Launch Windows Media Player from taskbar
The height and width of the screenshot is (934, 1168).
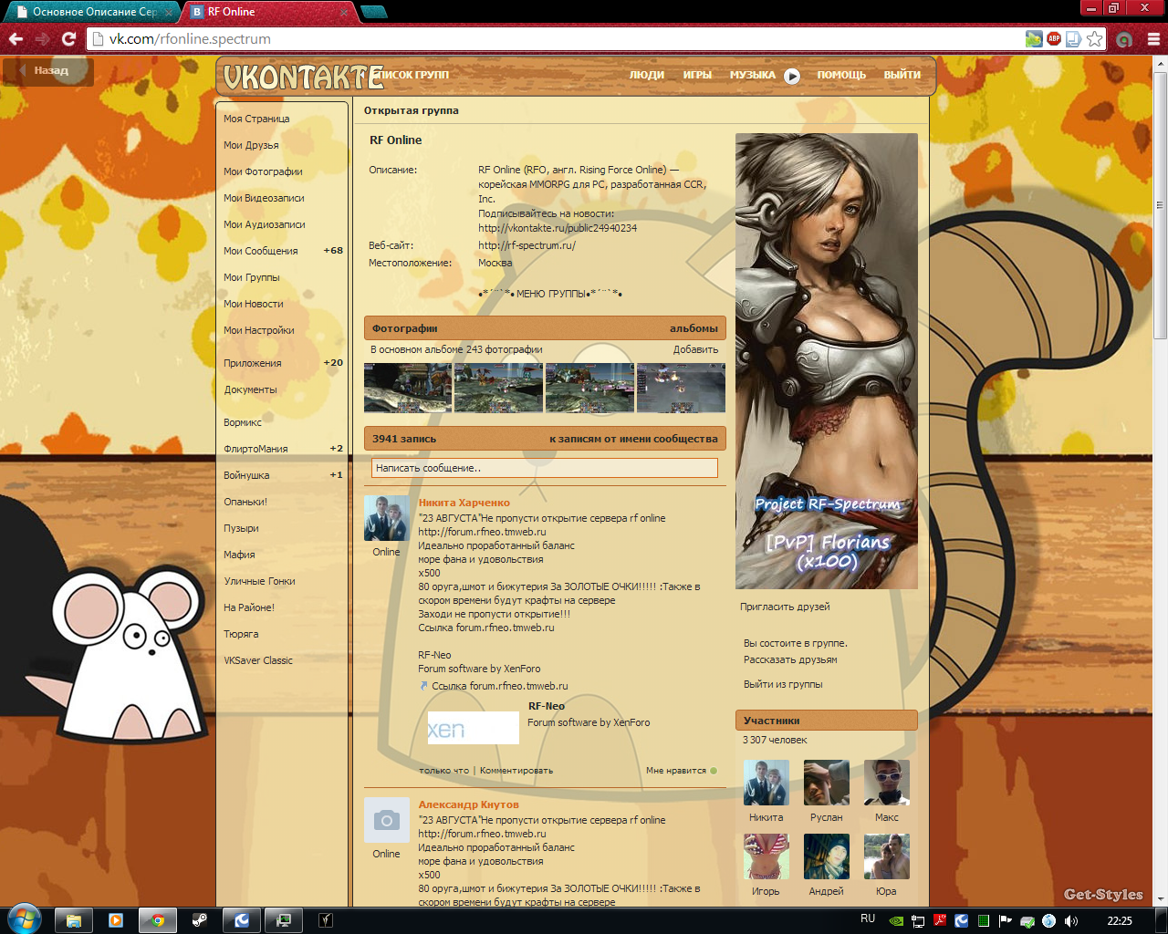point(116,920)
